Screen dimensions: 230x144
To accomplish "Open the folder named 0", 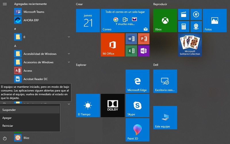I will coord(43,37).
